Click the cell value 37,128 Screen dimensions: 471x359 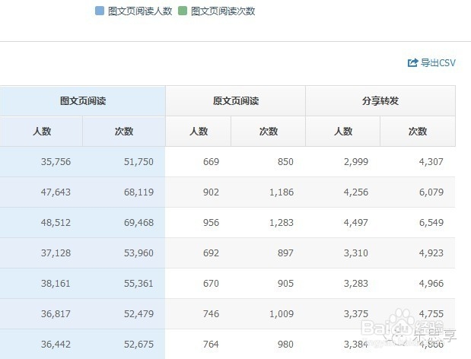[x=56, y=253]
